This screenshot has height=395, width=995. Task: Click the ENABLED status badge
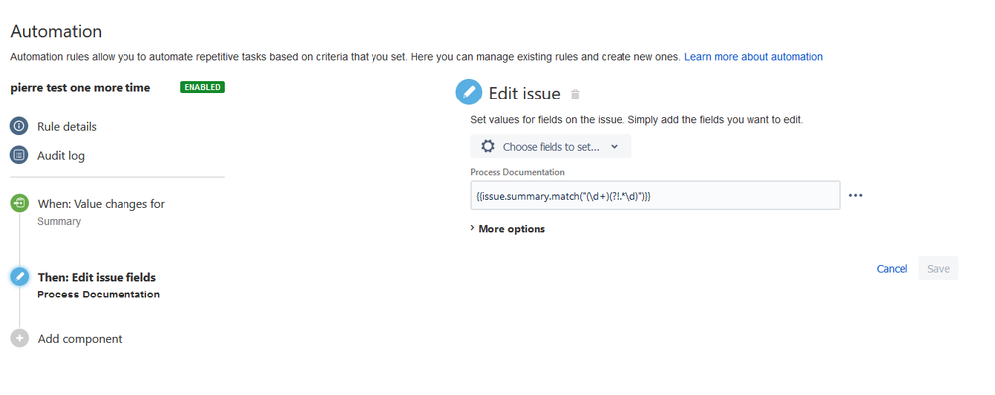pos(202,87)
